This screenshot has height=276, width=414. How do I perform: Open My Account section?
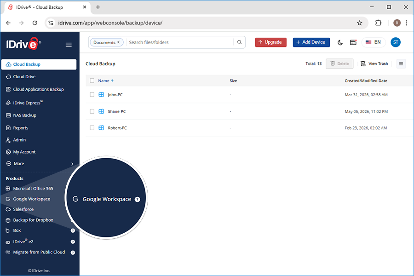pyautogui.click(x=24, y=152)
